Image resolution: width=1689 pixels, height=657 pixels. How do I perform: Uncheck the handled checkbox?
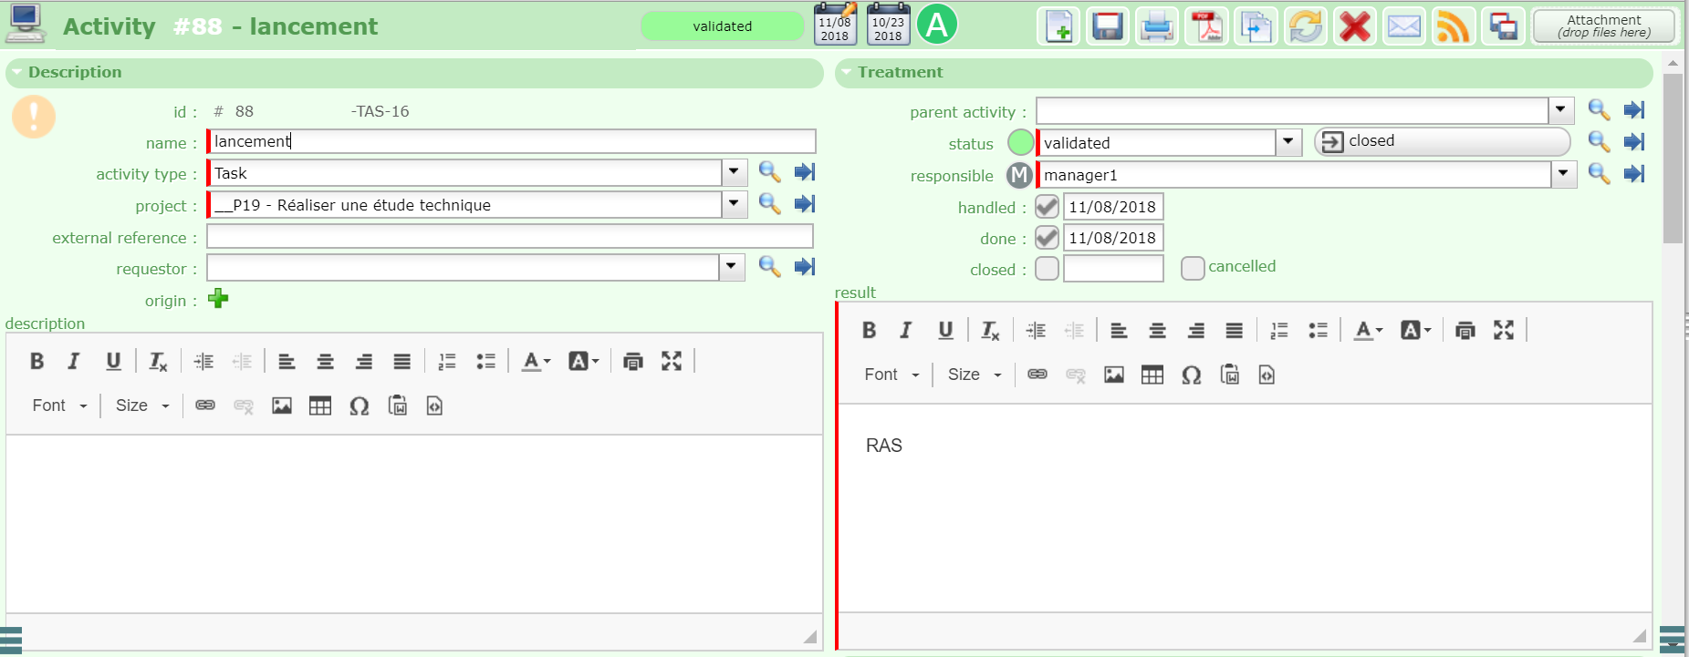(1047, 207)
